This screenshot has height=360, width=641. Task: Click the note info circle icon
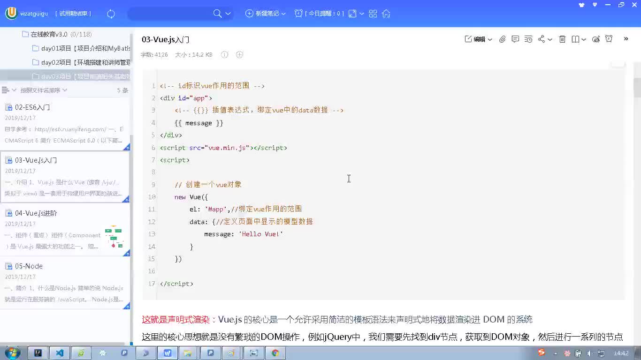tap(225, 55)
